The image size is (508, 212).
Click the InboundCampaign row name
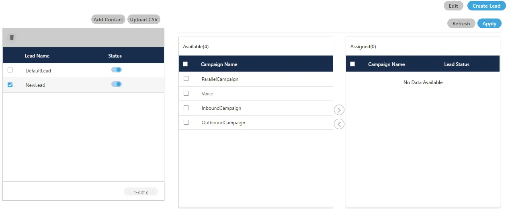click(221, 108)
